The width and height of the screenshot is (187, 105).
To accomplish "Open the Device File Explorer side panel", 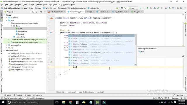I will click(x=186, y=83).
